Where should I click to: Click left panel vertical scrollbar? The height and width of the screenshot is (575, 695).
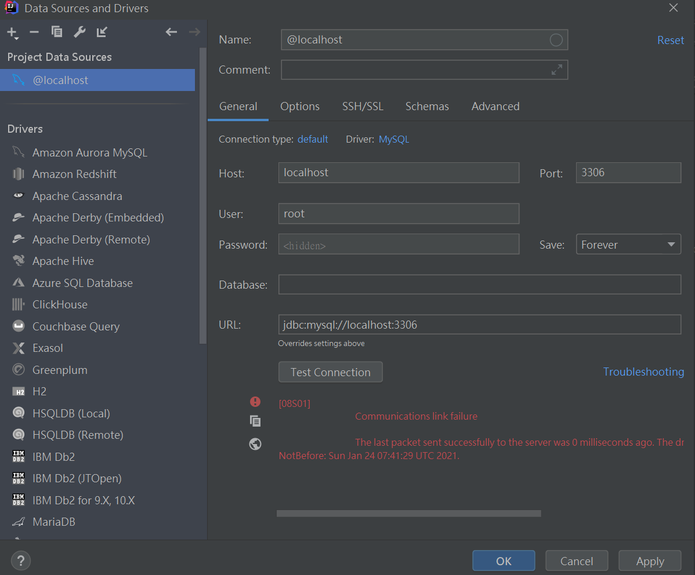203,195
